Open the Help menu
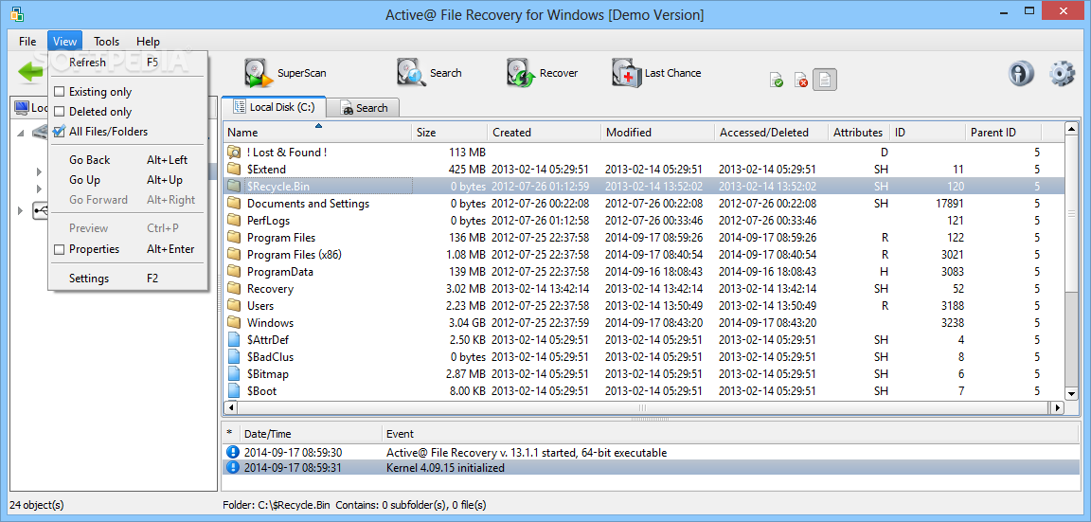This screenshot has height=522, width=1091. pos(148,41)
